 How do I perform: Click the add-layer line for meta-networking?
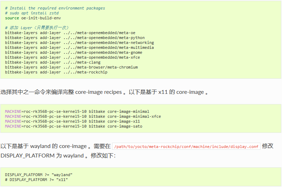point(80,43)
